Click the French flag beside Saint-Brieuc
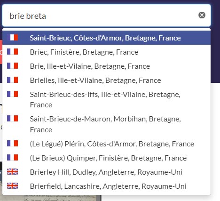 point(13,38)
